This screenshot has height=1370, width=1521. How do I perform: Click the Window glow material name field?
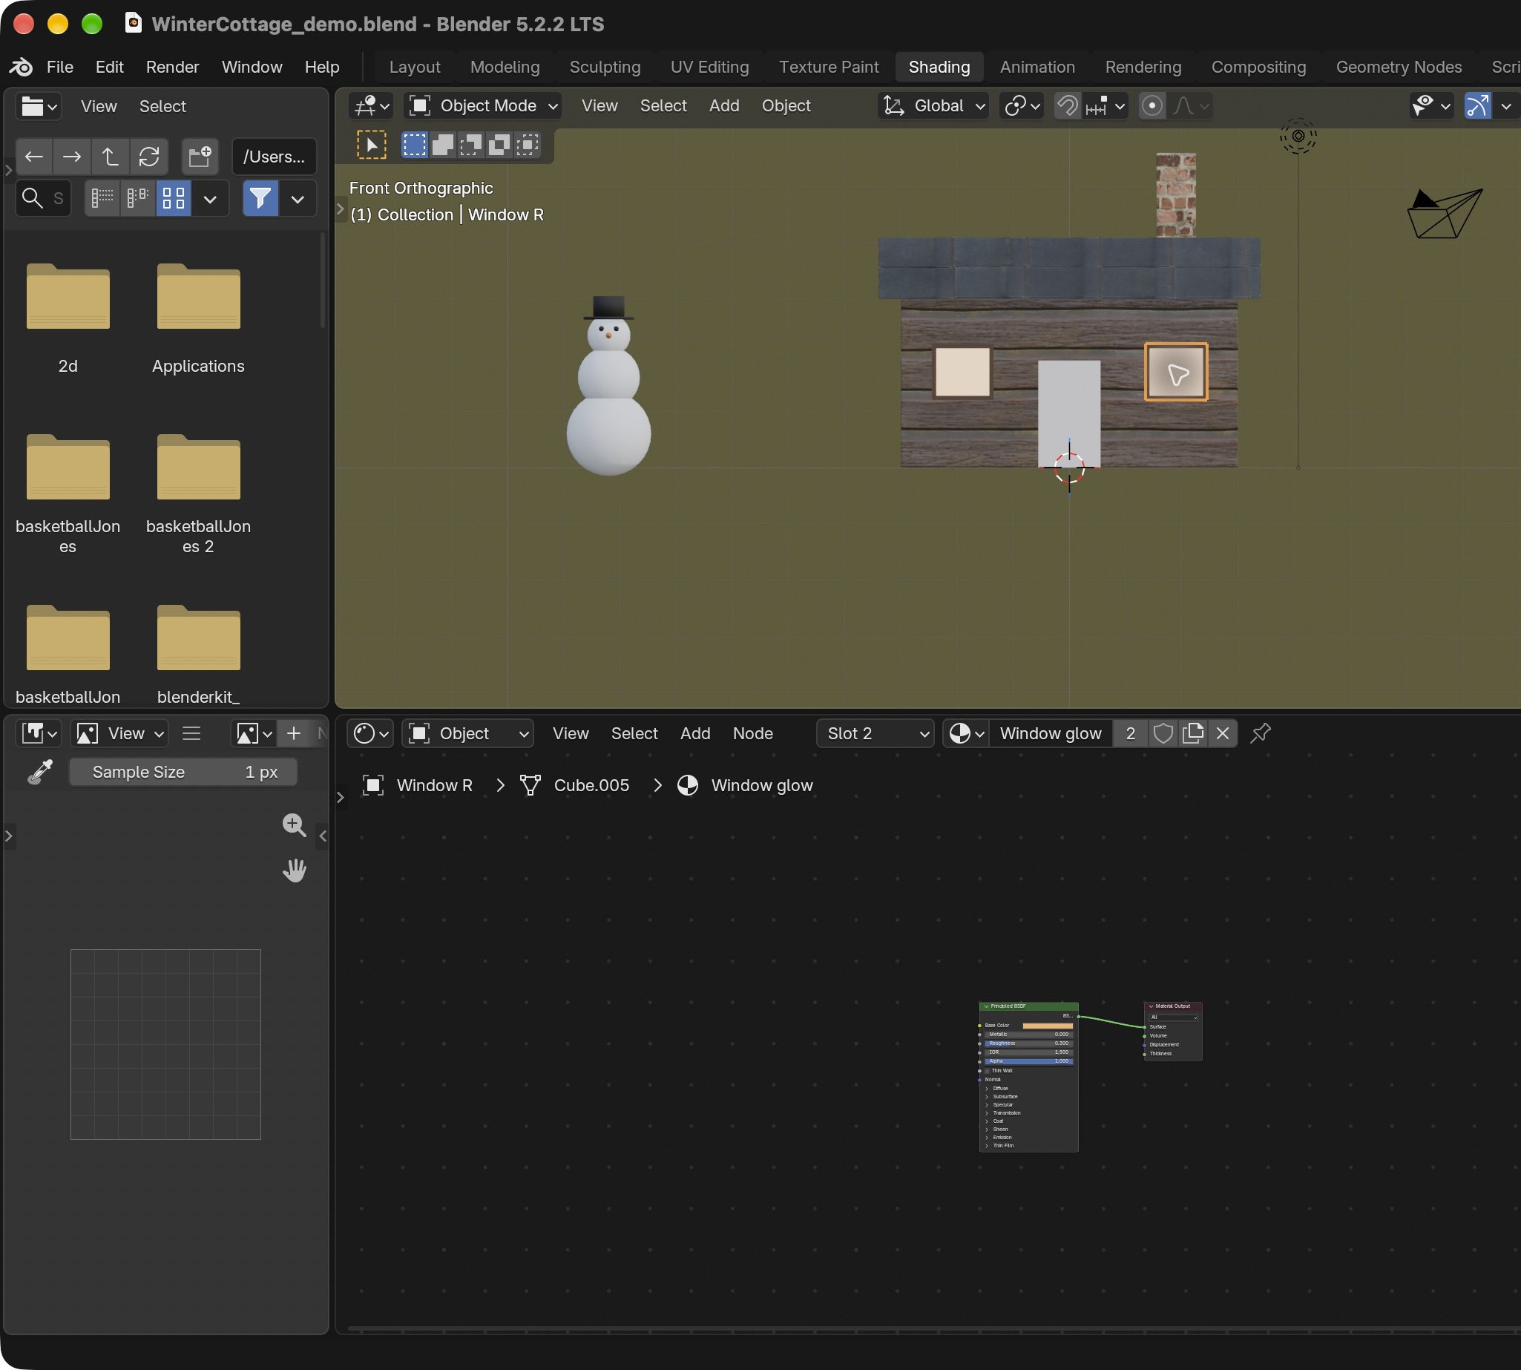click(1051, 733)
